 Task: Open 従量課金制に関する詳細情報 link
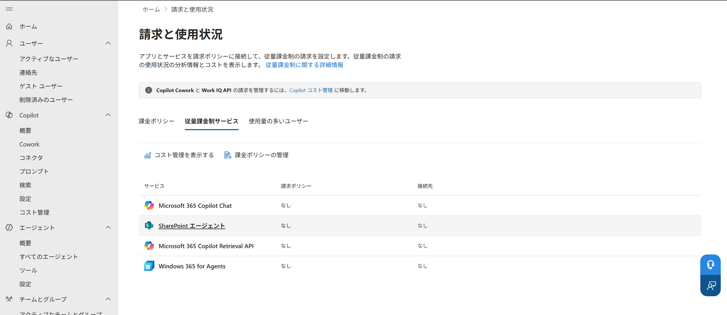click(304, 65)
